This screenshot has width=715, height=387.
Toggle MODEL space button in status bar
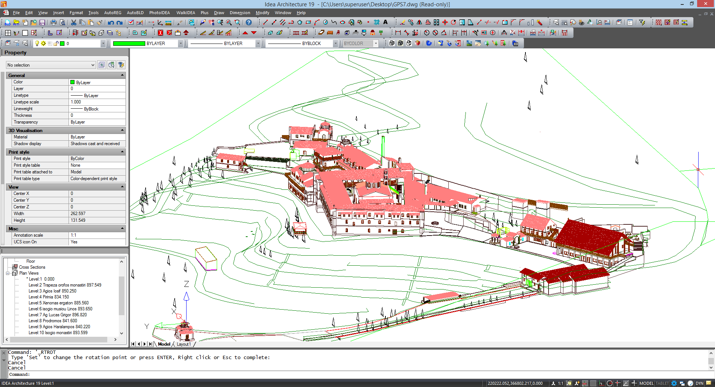[646, 383]
